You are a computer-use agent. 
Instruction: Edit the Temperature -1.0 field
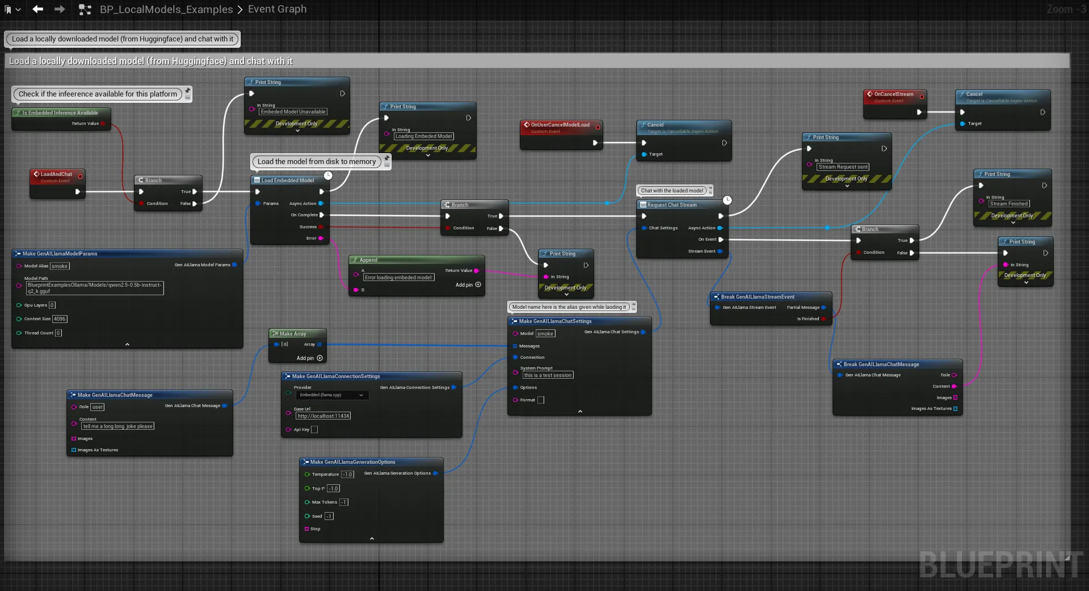point(347,474)
